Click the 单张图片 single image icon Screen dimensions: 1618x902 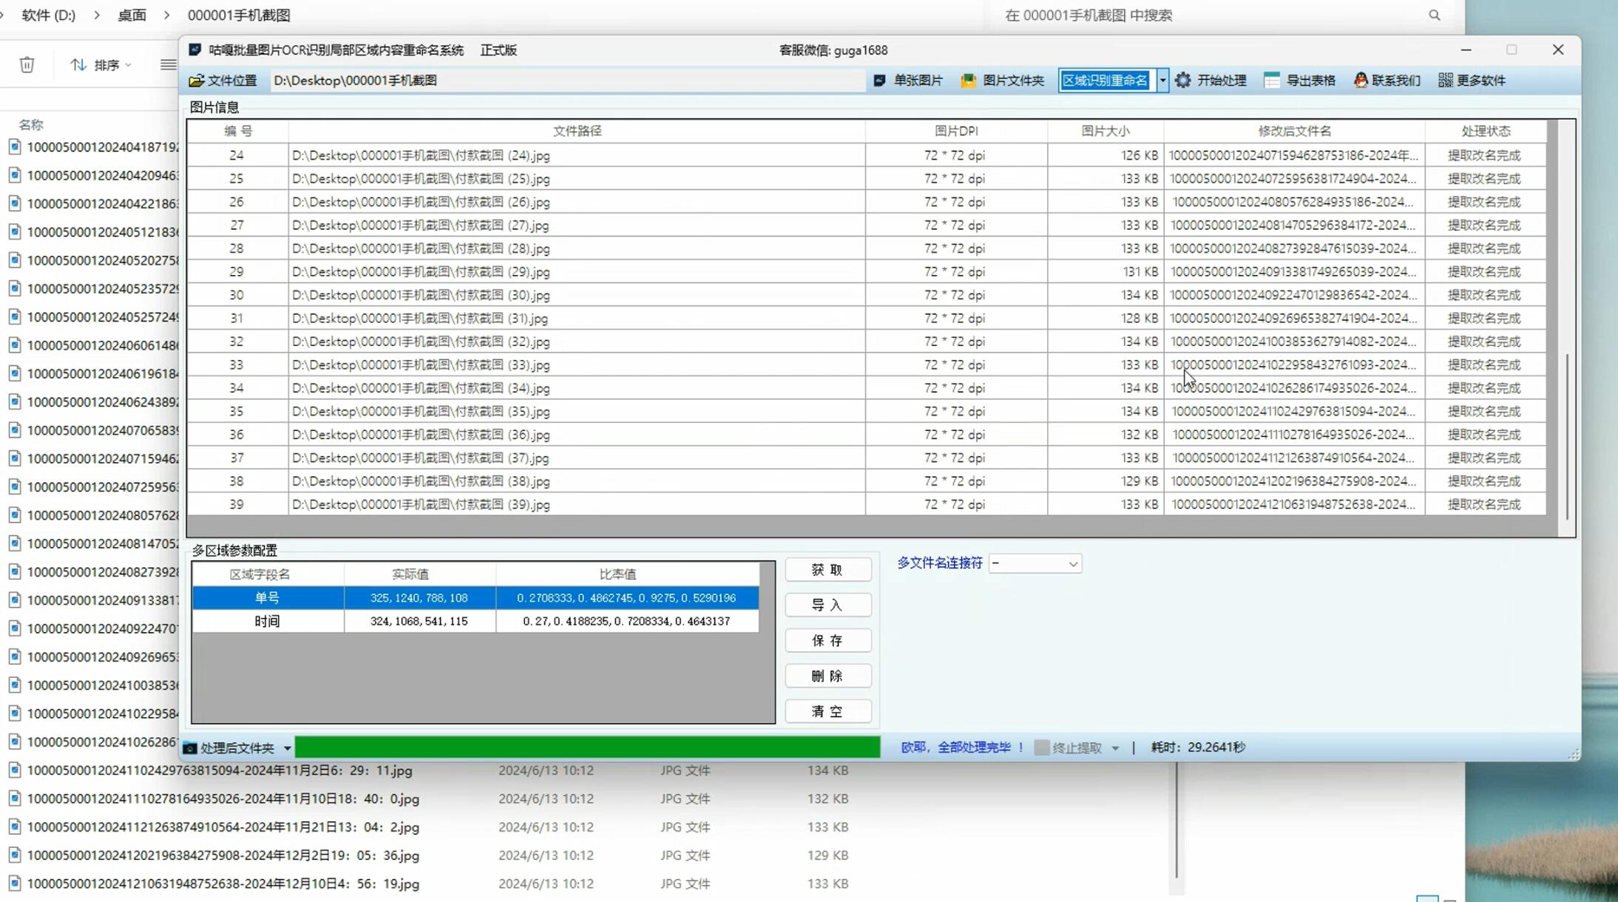click(x=879, y=81)
